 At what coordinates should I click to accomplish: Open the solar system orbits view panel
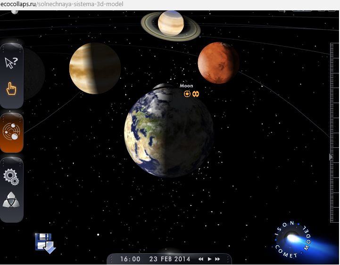tap(11, 132)
